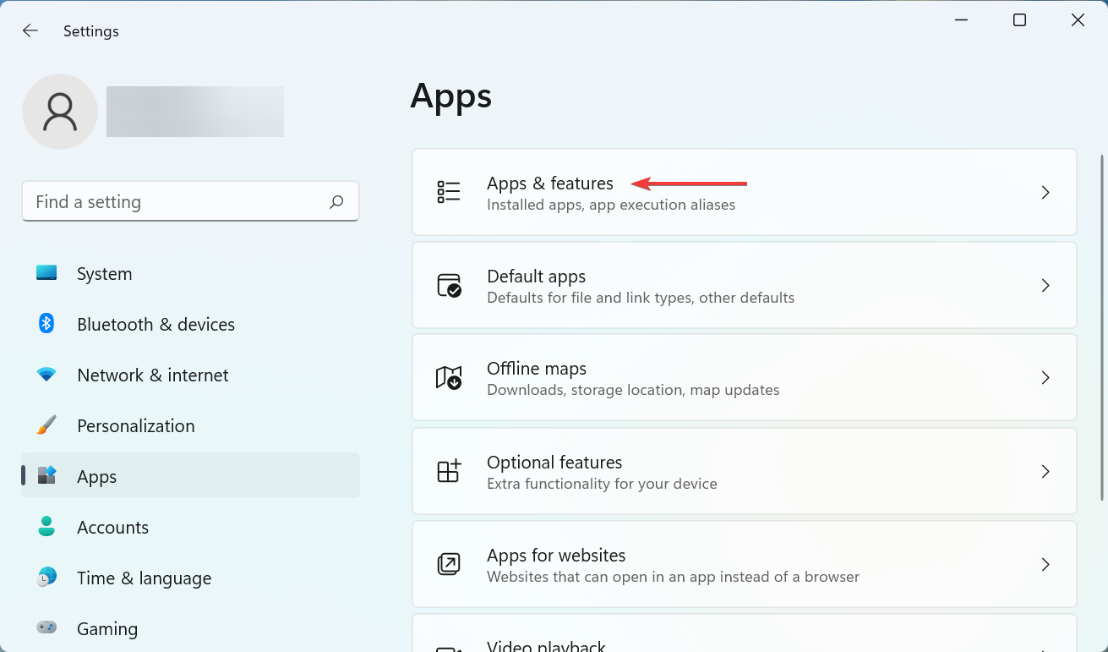
Task: Click the Default apps icon
Action: click(x=450, y=285)
